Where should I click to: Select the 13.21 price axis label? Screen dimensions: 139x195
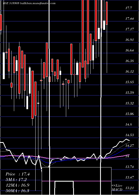coord(130,188)
